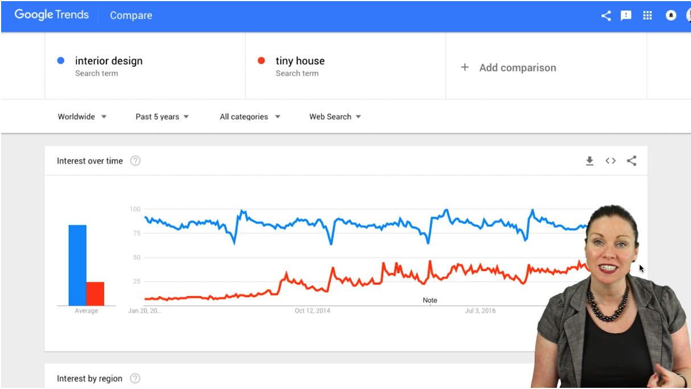Expand the Worldwide region dropdown

(x=82, y=117)
